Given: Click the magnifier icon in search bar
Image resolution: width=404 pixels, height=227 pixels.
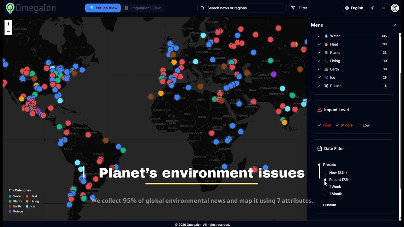Looking at the screenshot, I should point(202,8).
